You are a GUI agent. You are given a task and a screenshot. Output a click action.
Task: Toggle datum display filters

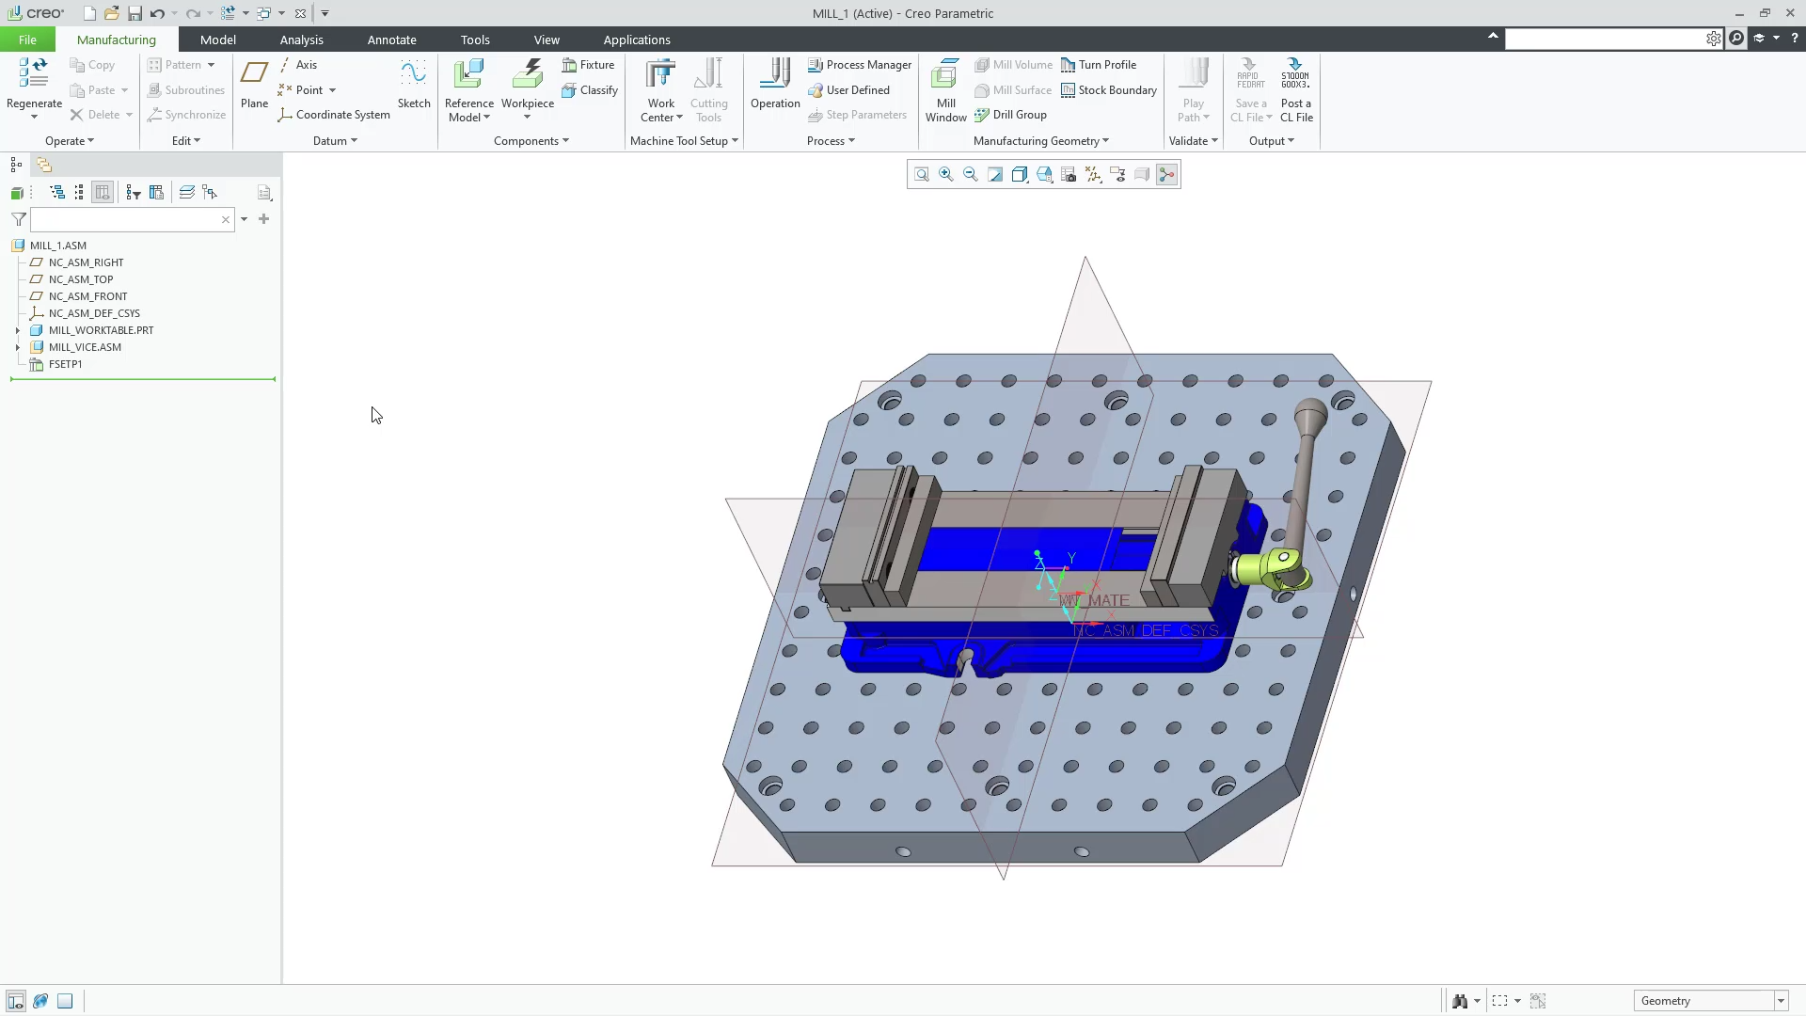coord(1093,175)
